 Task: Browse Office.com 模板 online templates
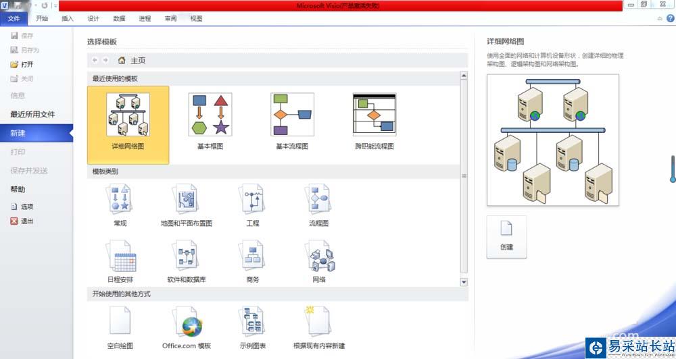coord(187,327)
